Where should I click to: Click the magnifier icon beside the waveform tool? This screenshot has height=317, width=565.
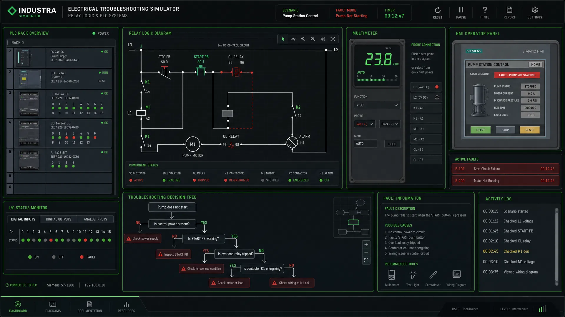[303, 39]
